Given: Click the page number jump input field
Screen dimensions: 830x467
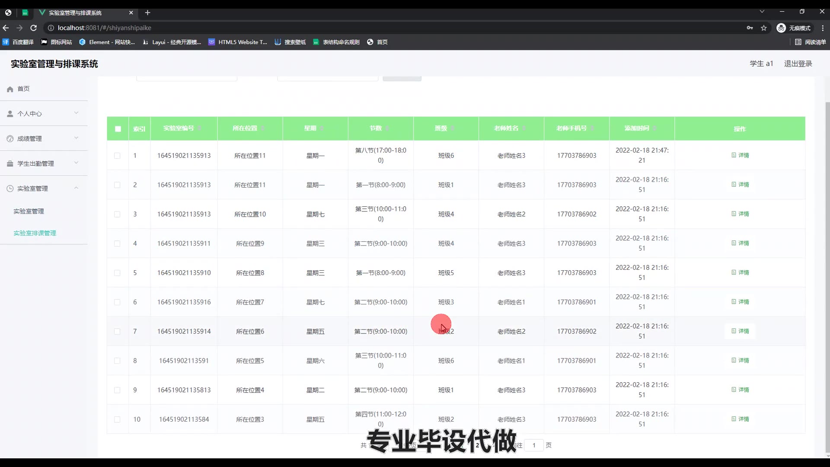Looking at the screenshot, I should 534,445.
